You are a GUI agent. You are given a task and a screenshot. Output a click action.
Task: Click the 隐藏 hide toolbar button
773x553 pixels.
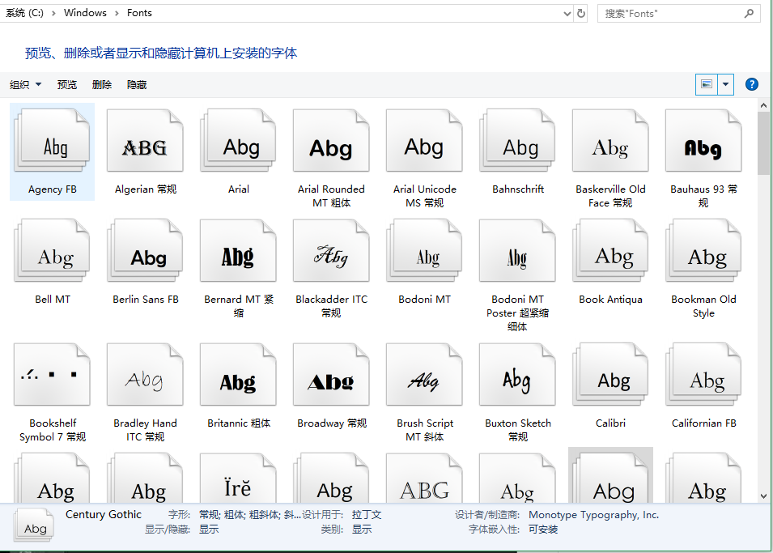(x=137, y=85)
